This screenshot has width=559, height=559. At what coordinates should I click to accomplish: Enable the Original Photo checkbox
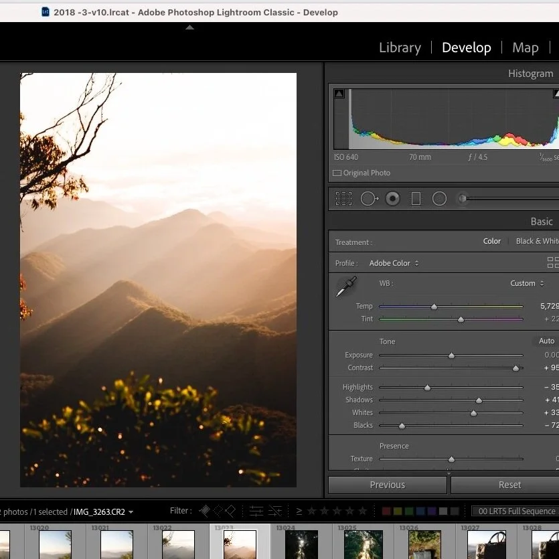pyautogui.click(x=337, y=173)
